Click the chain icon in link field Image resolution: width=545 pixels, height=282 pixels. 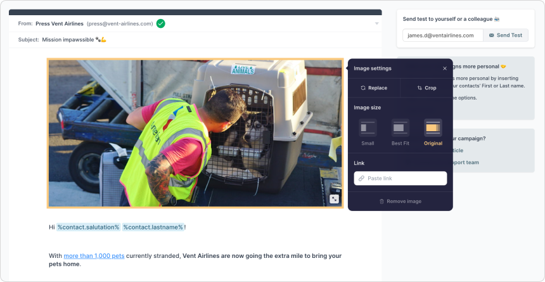click(x=361, y=178)
